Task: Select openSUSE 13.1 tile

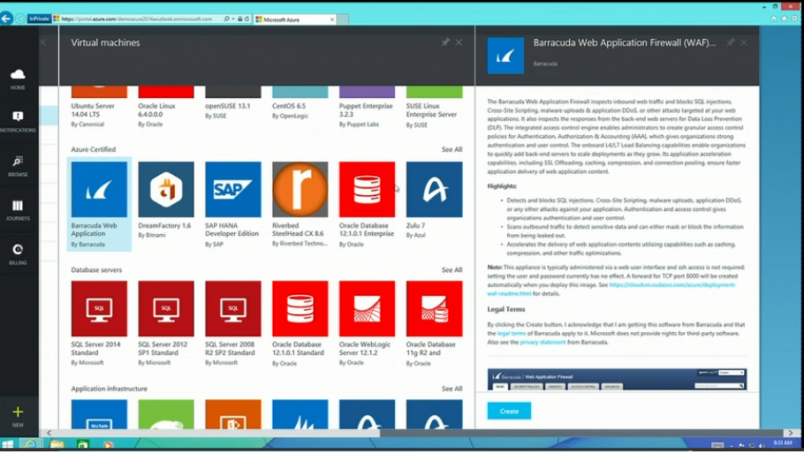Action: 232,103
